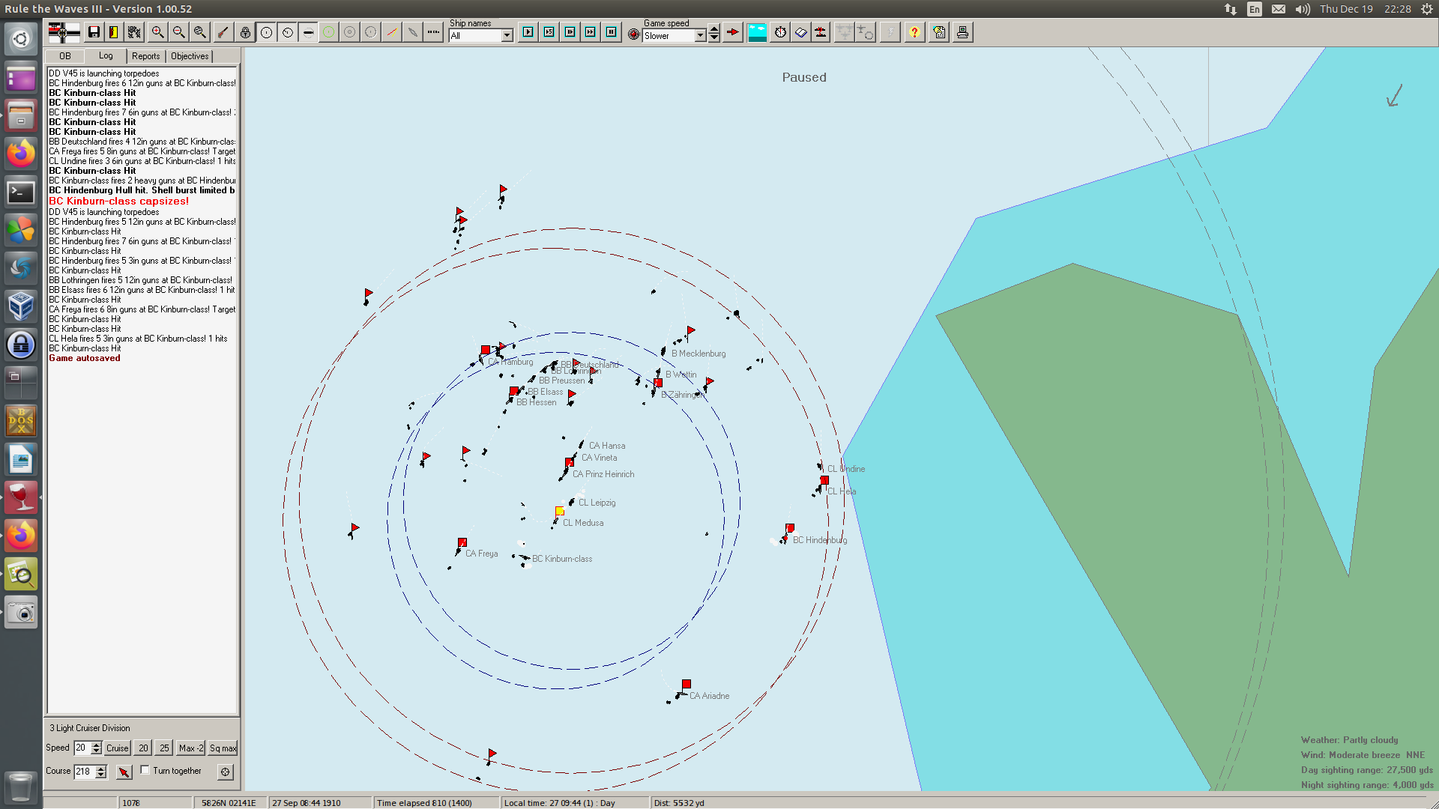
Task: Click the fast forward playback button
Action: tap(591, 32)
